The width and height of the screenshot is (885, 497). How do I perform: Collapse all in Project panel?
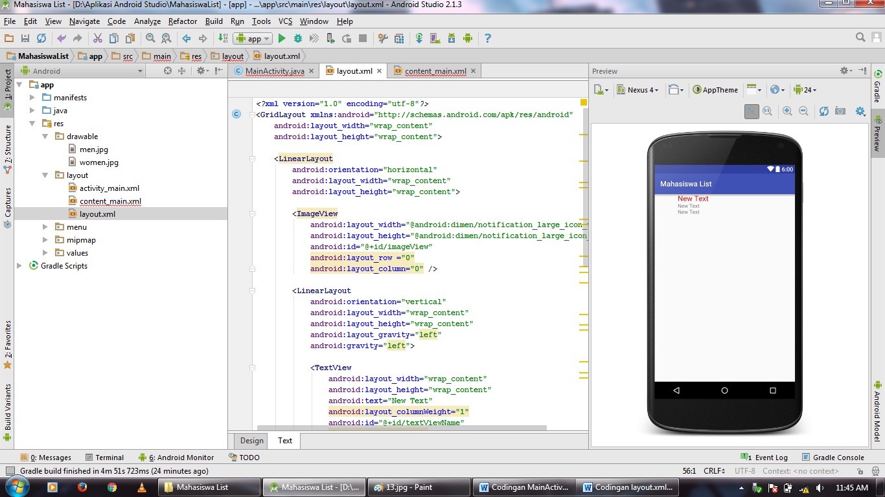182,71
